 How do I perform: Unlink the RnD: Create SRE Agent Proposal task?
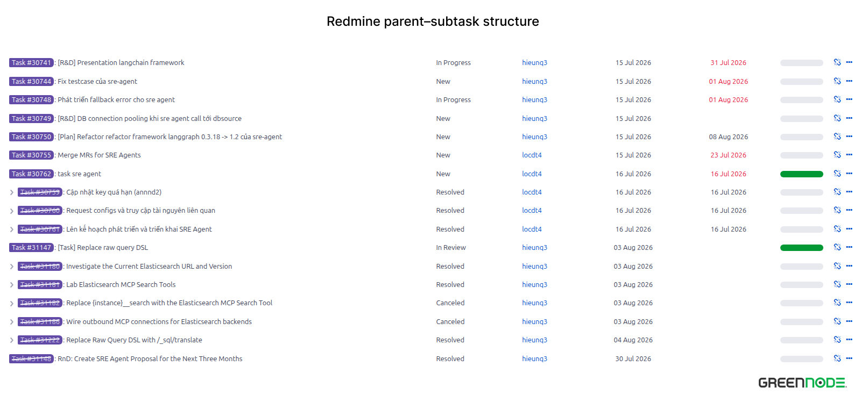coord(837,358)
